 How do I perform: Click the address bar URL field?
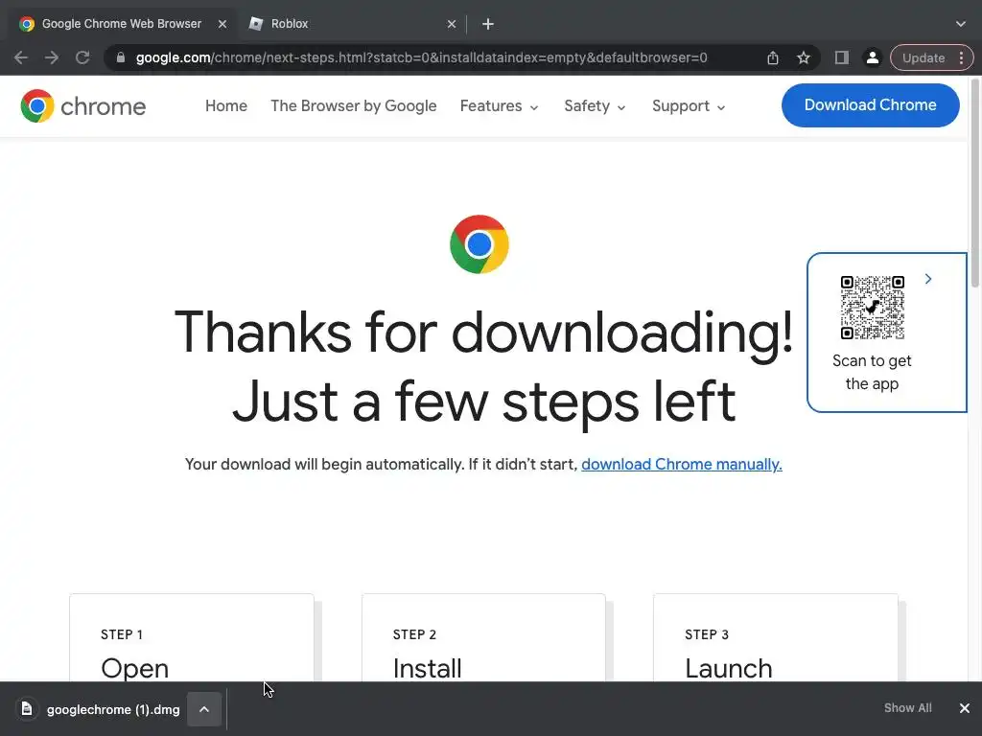point(421,57)
